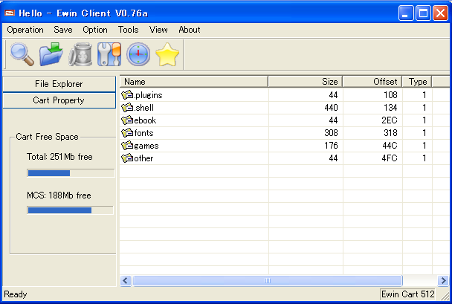Select the ebook row name
Image resolution: width=452 pixels, height=304 pixels.
click(x=145, y=120)
